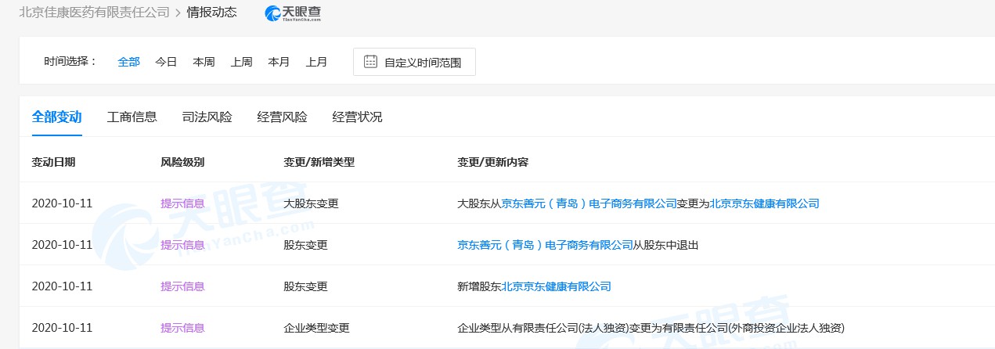Click 提示信息 in 从股东中退出 row
Viewport: 995px width, 349px height.
tap(182, 245)
